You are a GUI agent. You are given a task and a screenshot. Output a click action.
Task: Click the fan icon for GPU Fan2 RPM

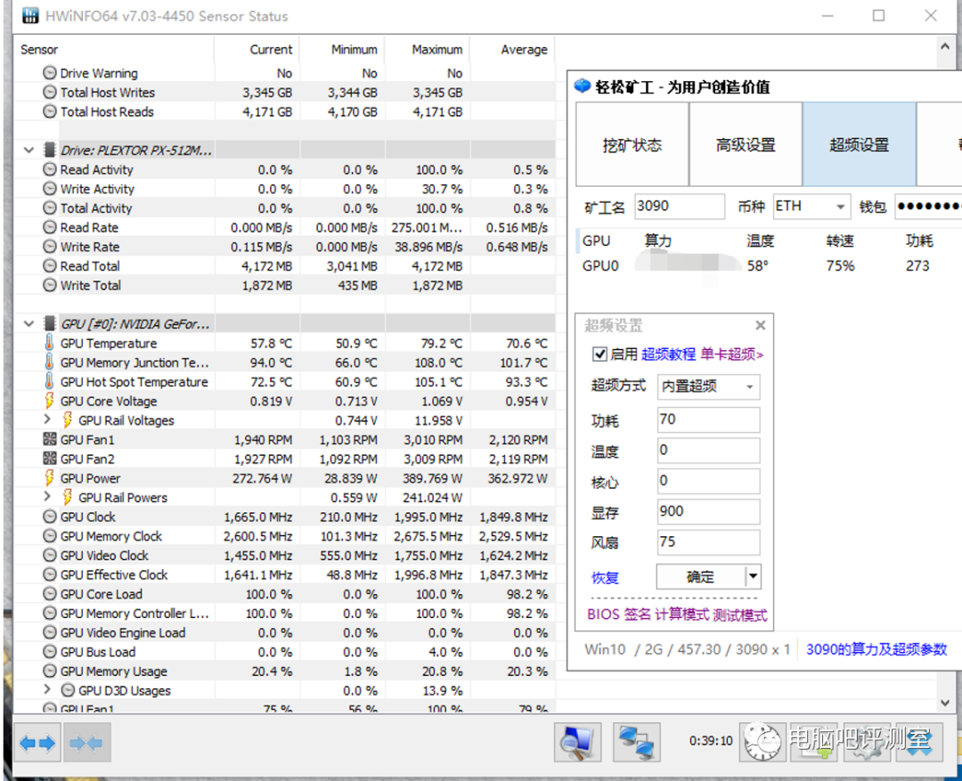point(50,459)
